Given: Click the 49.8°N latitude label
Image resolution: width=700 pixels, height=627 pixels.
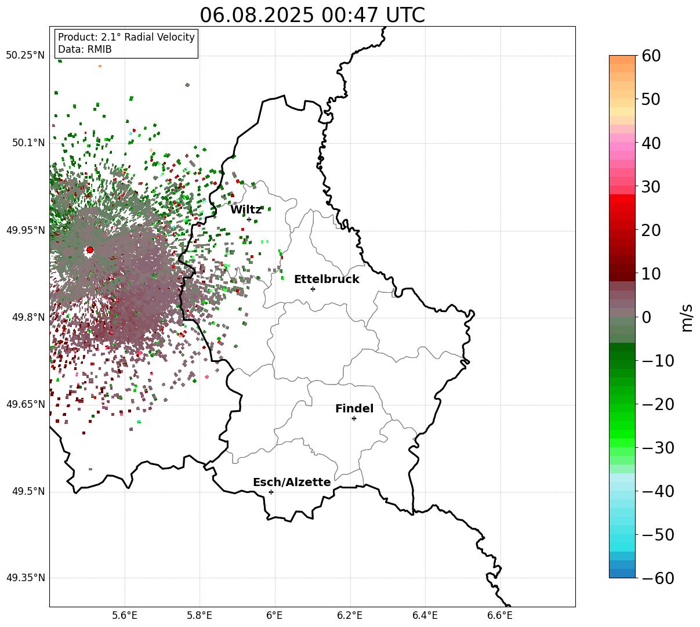Looking at the screenshot, I should point(28,317).
